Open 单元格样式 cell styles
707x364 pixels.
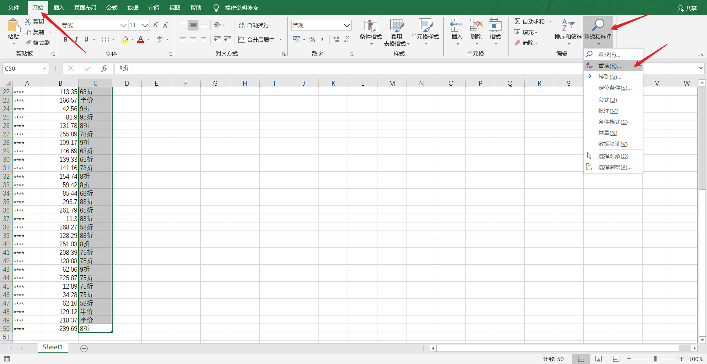pyautogui.click(x=425, y=32)
